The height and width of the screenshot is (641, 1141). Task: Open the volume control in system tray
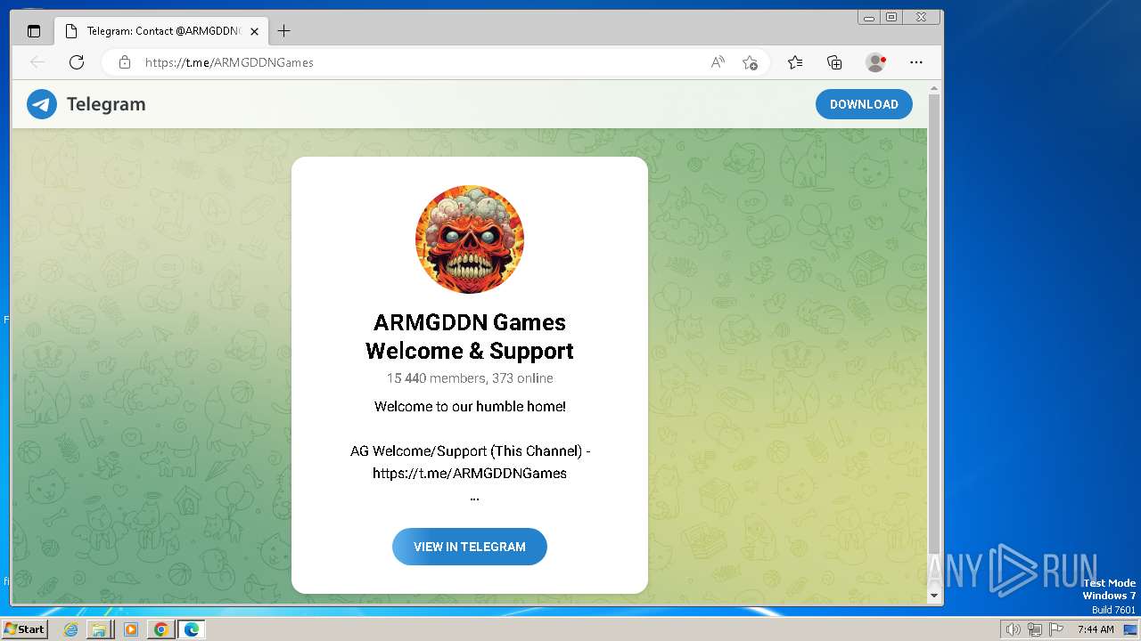(1013, 629)
